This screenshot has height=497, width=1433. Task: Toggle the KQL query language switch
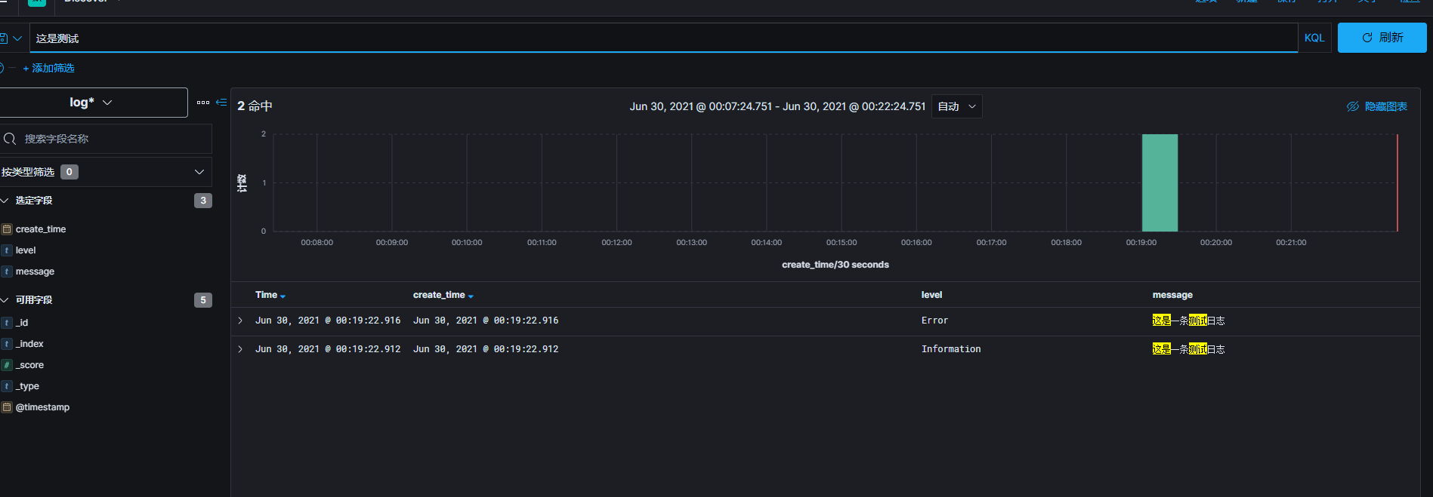(1314, 38)
